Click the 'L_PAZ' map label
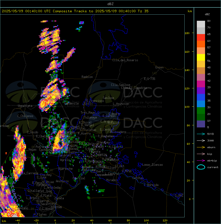This screenshot has width=221, height=224. pos(179,196)
